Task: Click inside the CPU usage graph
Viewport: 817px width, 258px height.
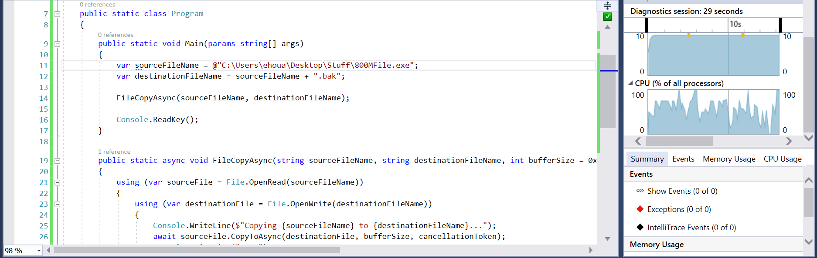Action: (x=713, y=112)
